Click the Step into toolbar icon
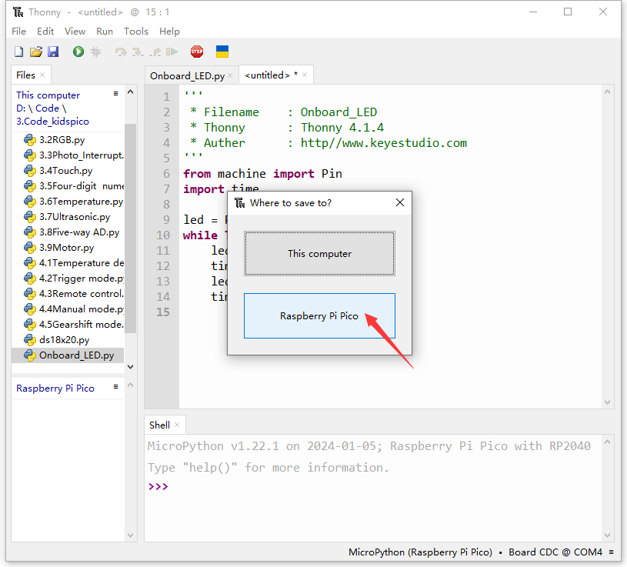Image resolution: width=627 pixels, height=567 pixels. (138, 52)
